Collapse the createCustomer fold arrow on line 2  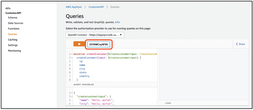72,58
